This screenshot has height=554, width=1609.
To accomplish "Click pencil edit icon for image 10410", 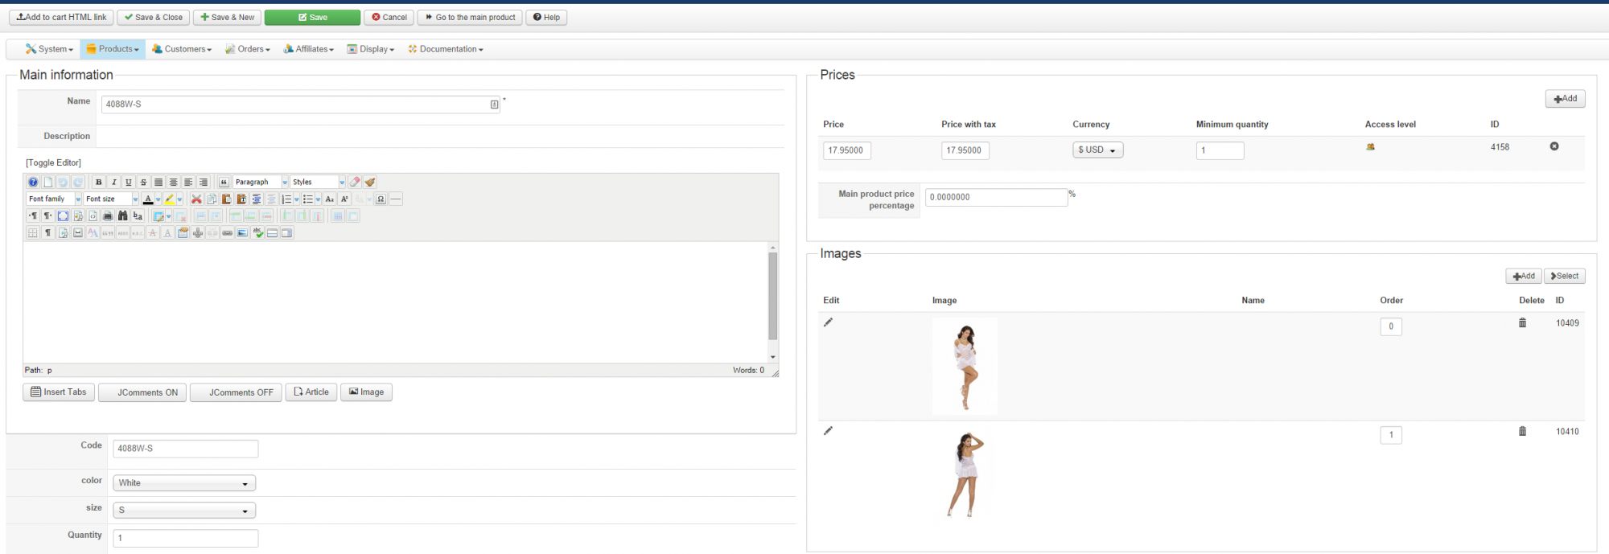I will pyautogui.click(x=828, y=431).
